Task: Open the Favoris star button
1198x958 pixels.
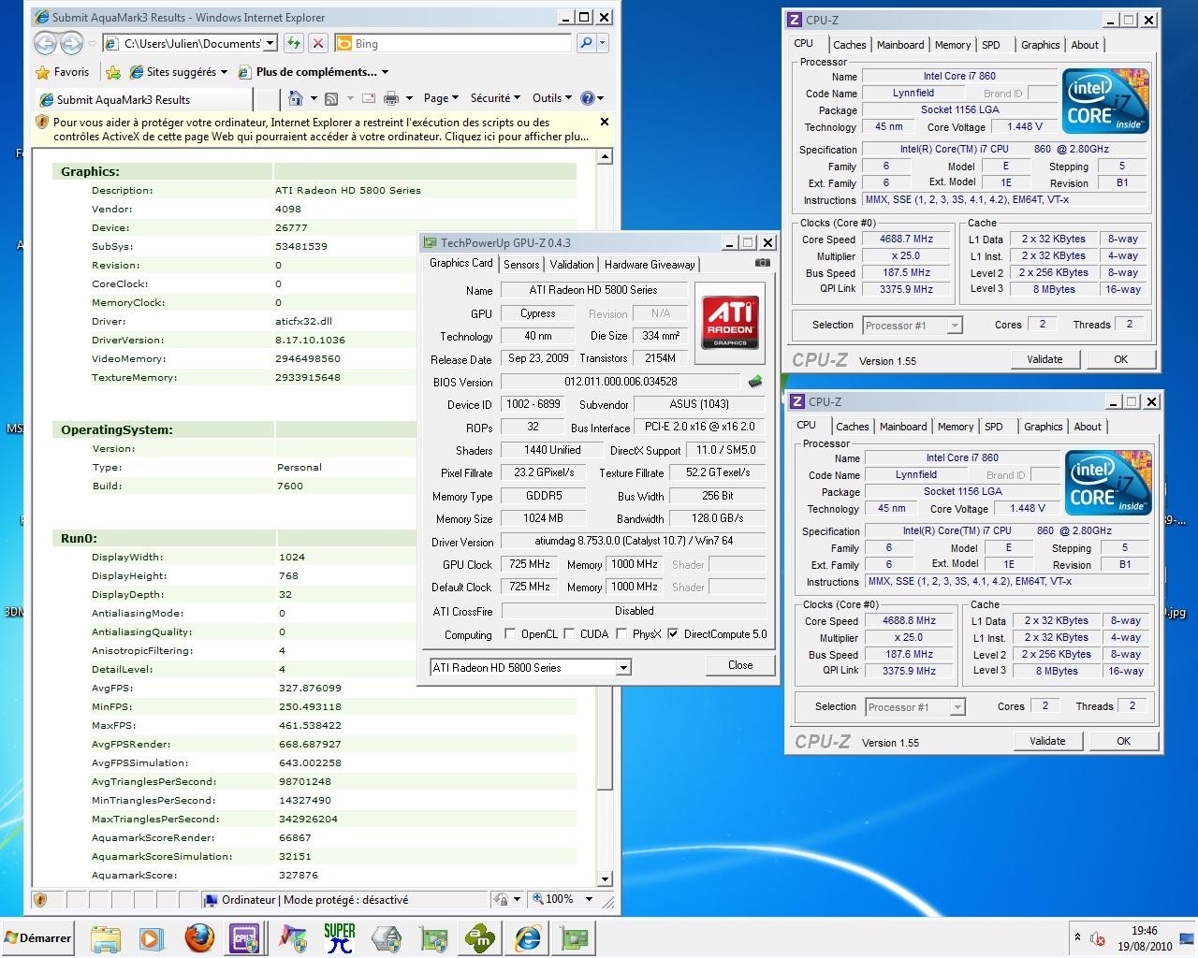Action: 62,72
